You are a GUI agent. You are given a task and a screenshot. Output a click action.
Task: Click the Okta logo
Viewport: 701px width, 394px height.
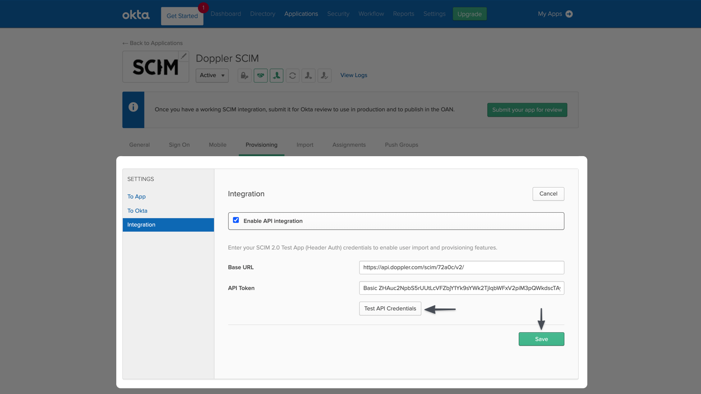click(136, 15)
